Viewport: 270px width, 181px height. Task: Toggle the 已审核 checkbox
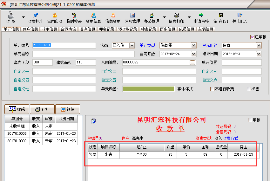pos(252,37)
